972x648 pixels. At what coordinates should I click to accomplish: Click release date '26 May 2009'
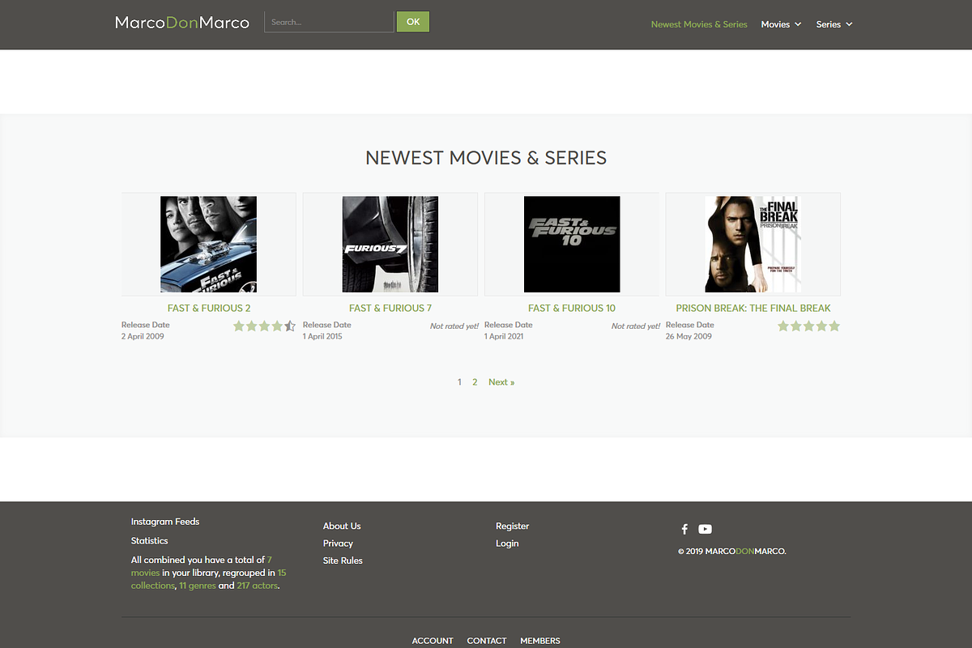[x=688, y=336]
